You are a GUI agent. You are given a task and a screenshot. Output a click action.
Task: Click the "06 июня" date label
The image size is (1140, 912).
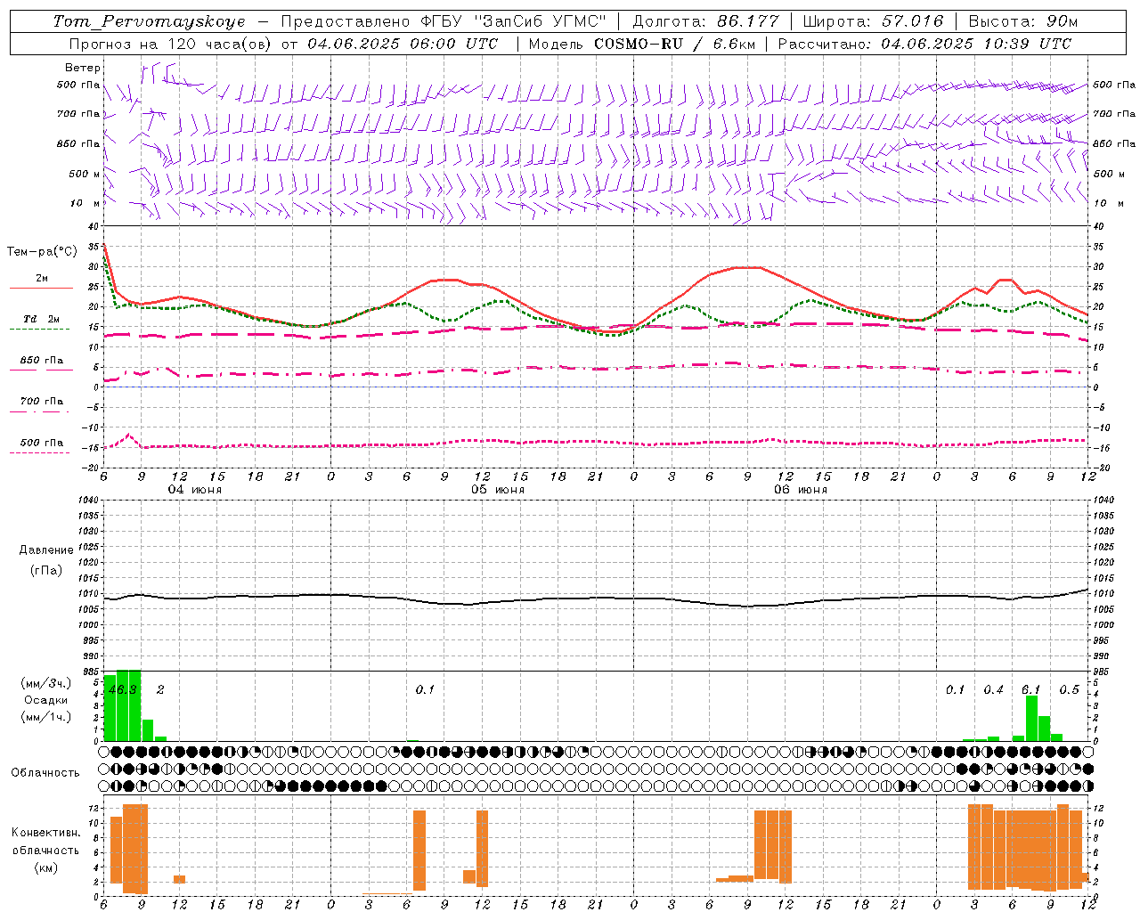[x=800, y=490]
